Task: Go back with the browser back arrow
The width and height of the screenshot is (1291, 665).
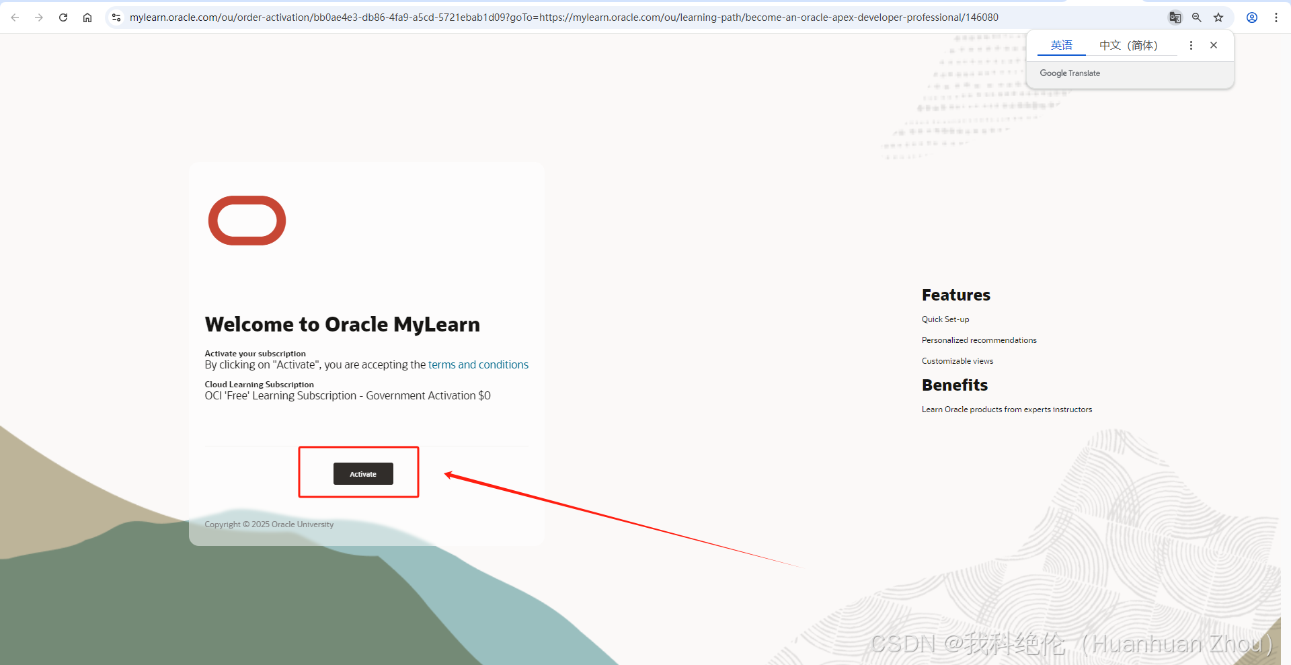Action: click(15, 17)
